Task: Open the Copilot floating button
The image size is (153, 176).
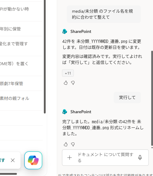Action: click(x=33, y=160)
